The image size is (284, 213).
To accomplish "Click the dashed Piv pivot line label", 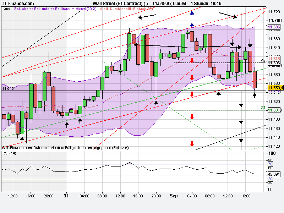I will (263, 60).
